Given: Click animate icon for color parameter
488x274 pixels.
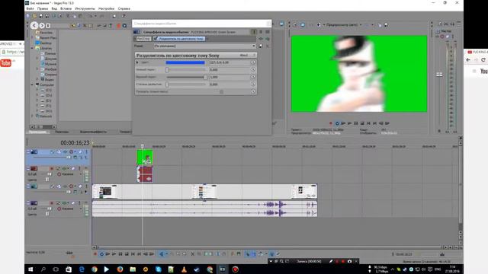Looking at the screenshot, I should (x=253, y=62).
